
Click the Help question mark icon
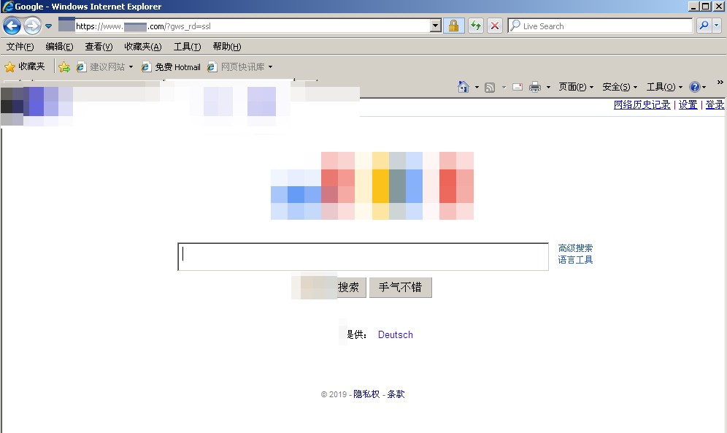coord(695,87)
